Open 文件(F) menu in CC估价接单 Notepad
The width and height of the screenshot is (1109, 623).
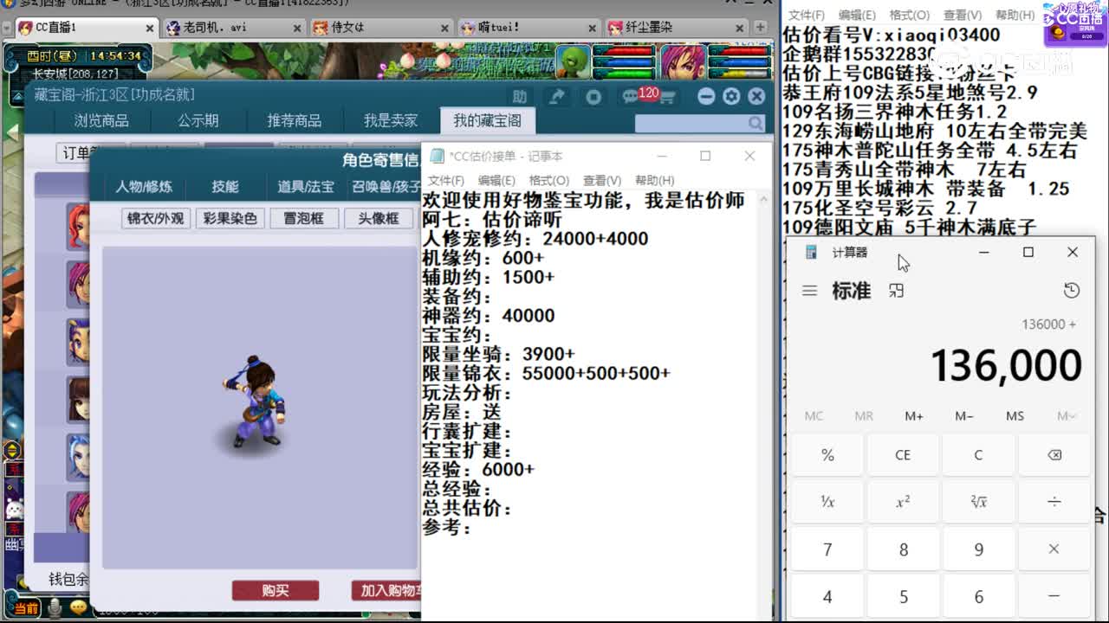tap(446, 180)
